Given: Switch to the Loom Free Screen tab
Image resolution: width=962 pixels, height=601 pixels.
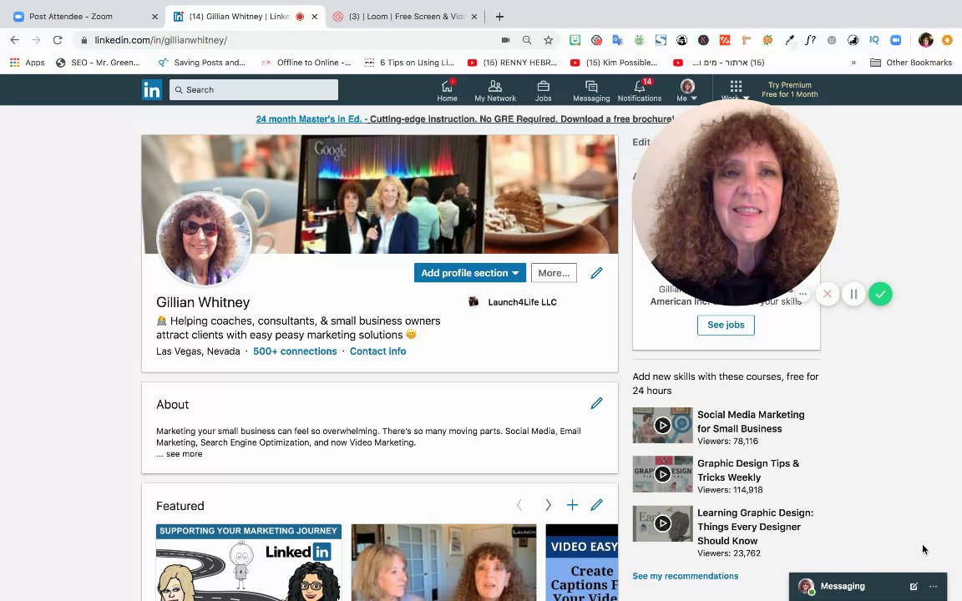Looking at the screenshot, I should [x=405, y=17].
